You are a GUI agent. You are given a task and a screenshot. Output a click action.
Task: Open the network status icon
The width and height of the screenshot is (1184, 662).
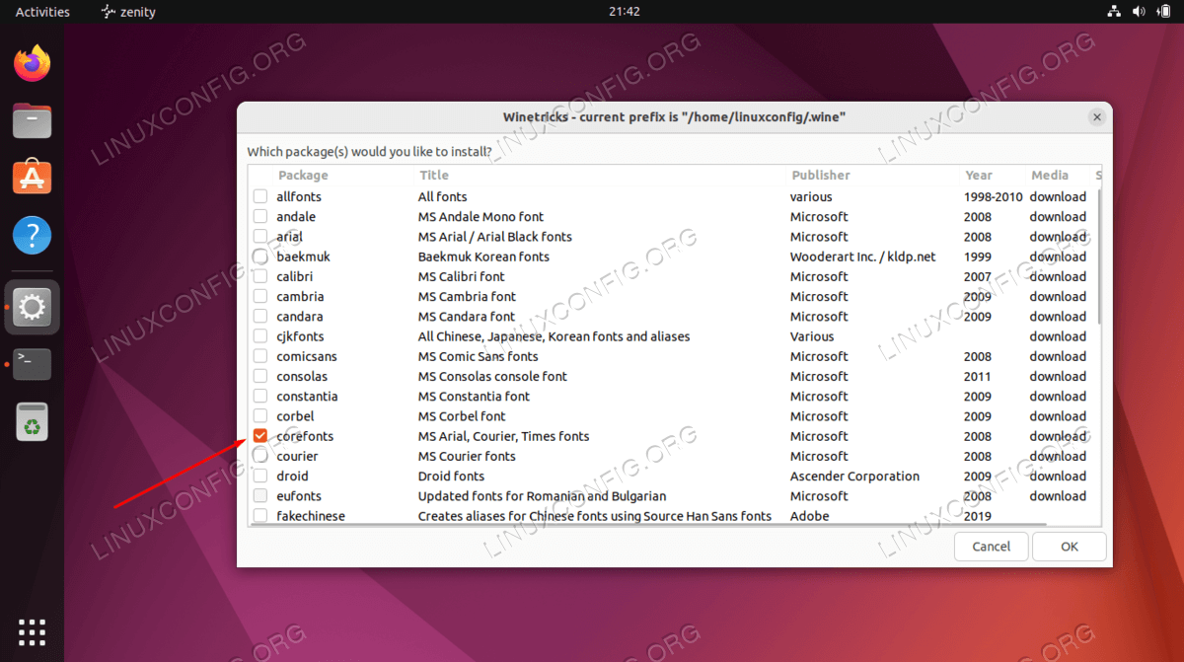pos(1114,12)
